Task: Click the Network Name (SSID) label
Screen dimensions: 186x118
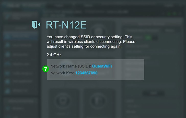Action: click(x=71, y=66)
